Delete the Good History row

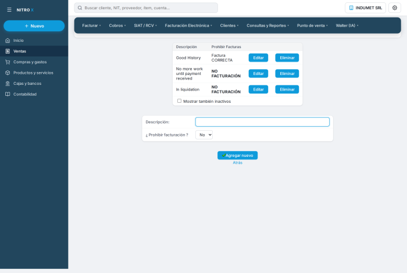click(x=287, y=58)
